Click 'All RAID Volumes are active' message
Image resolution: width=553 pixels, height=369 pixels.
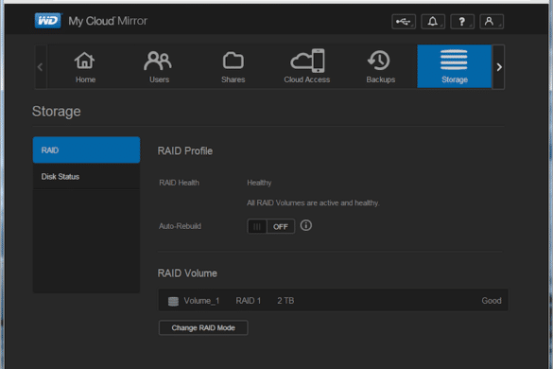click(x=313, y=203)
